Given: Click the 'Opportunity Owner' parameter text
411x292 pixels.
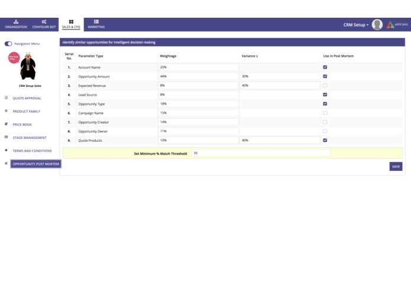Looking at the screenshot, I should 93,131.
